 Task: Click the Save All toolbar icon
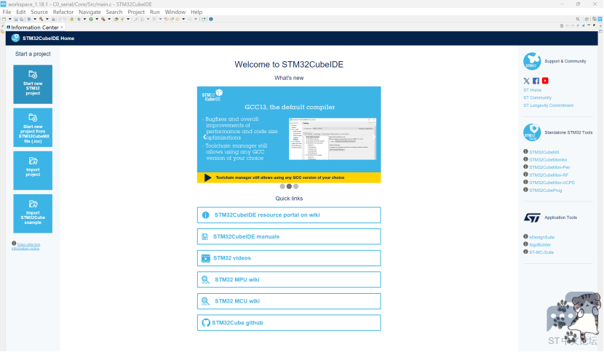pyautogui.click(x=21, y=19)
